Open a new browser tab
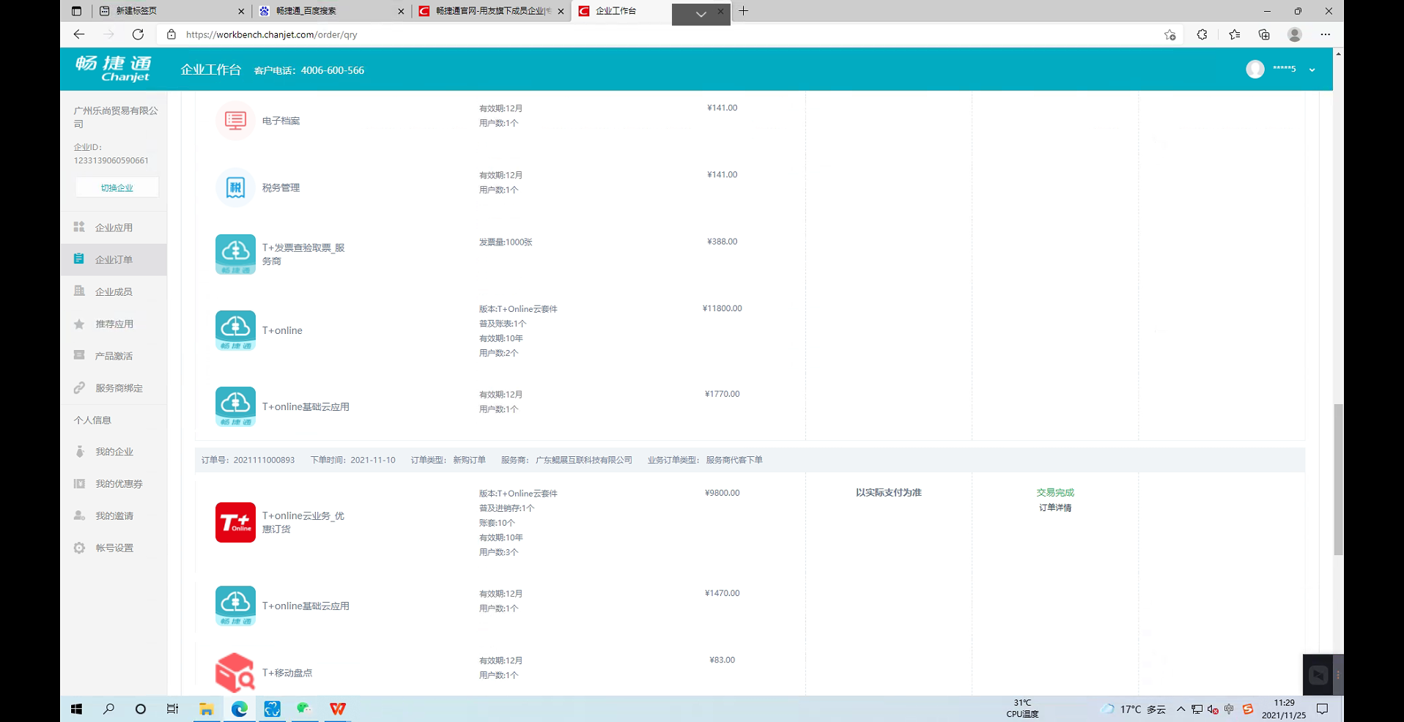1404x722 pixels. pos(743,11)
